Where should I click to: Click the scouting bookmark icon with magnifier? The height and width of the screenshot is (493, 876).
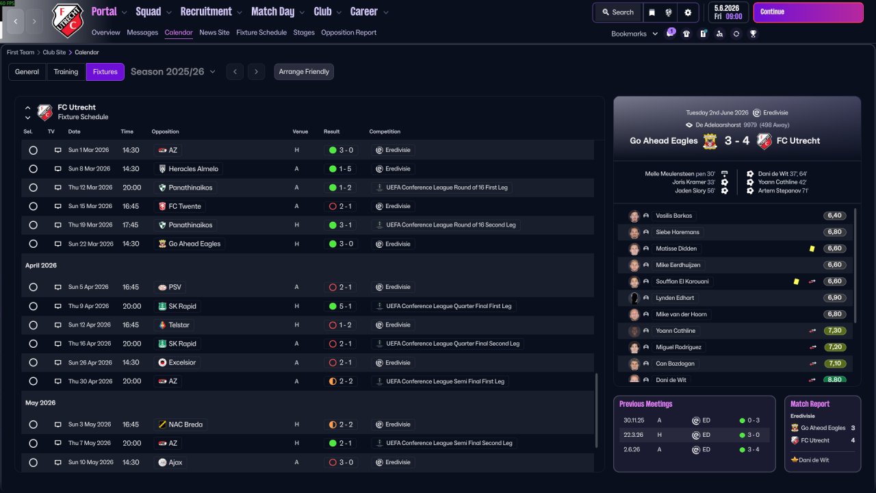pos(719,34)
